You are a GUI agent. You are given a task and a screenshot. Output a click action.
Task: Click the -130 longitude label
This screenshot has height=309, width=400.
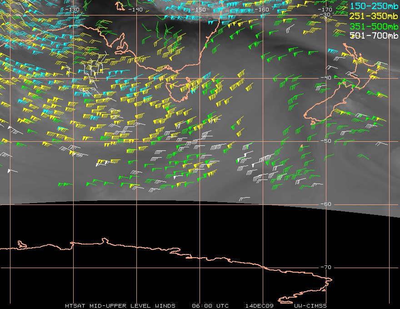tap(72, 10)
